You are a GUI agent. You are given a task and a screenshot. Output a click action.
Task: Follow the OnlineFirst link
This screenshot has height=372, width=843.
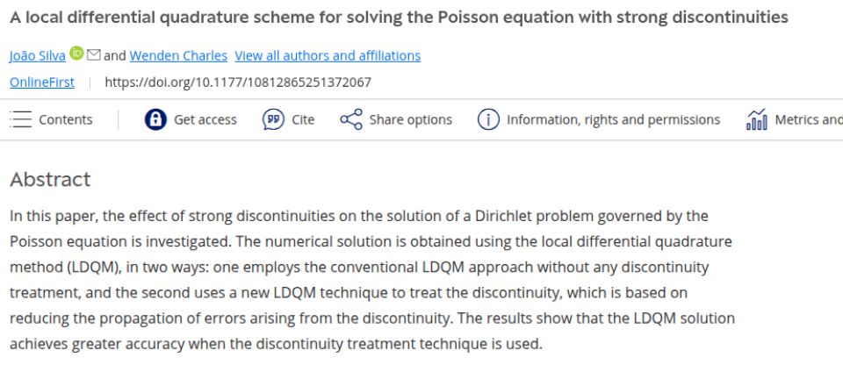coord(42,82)
